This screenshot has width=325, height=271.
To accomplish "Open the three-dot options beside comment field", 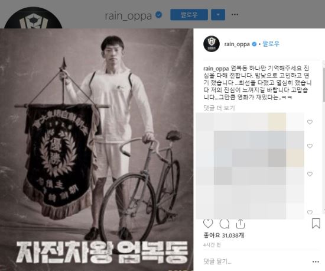I will [x=316, y=262].
